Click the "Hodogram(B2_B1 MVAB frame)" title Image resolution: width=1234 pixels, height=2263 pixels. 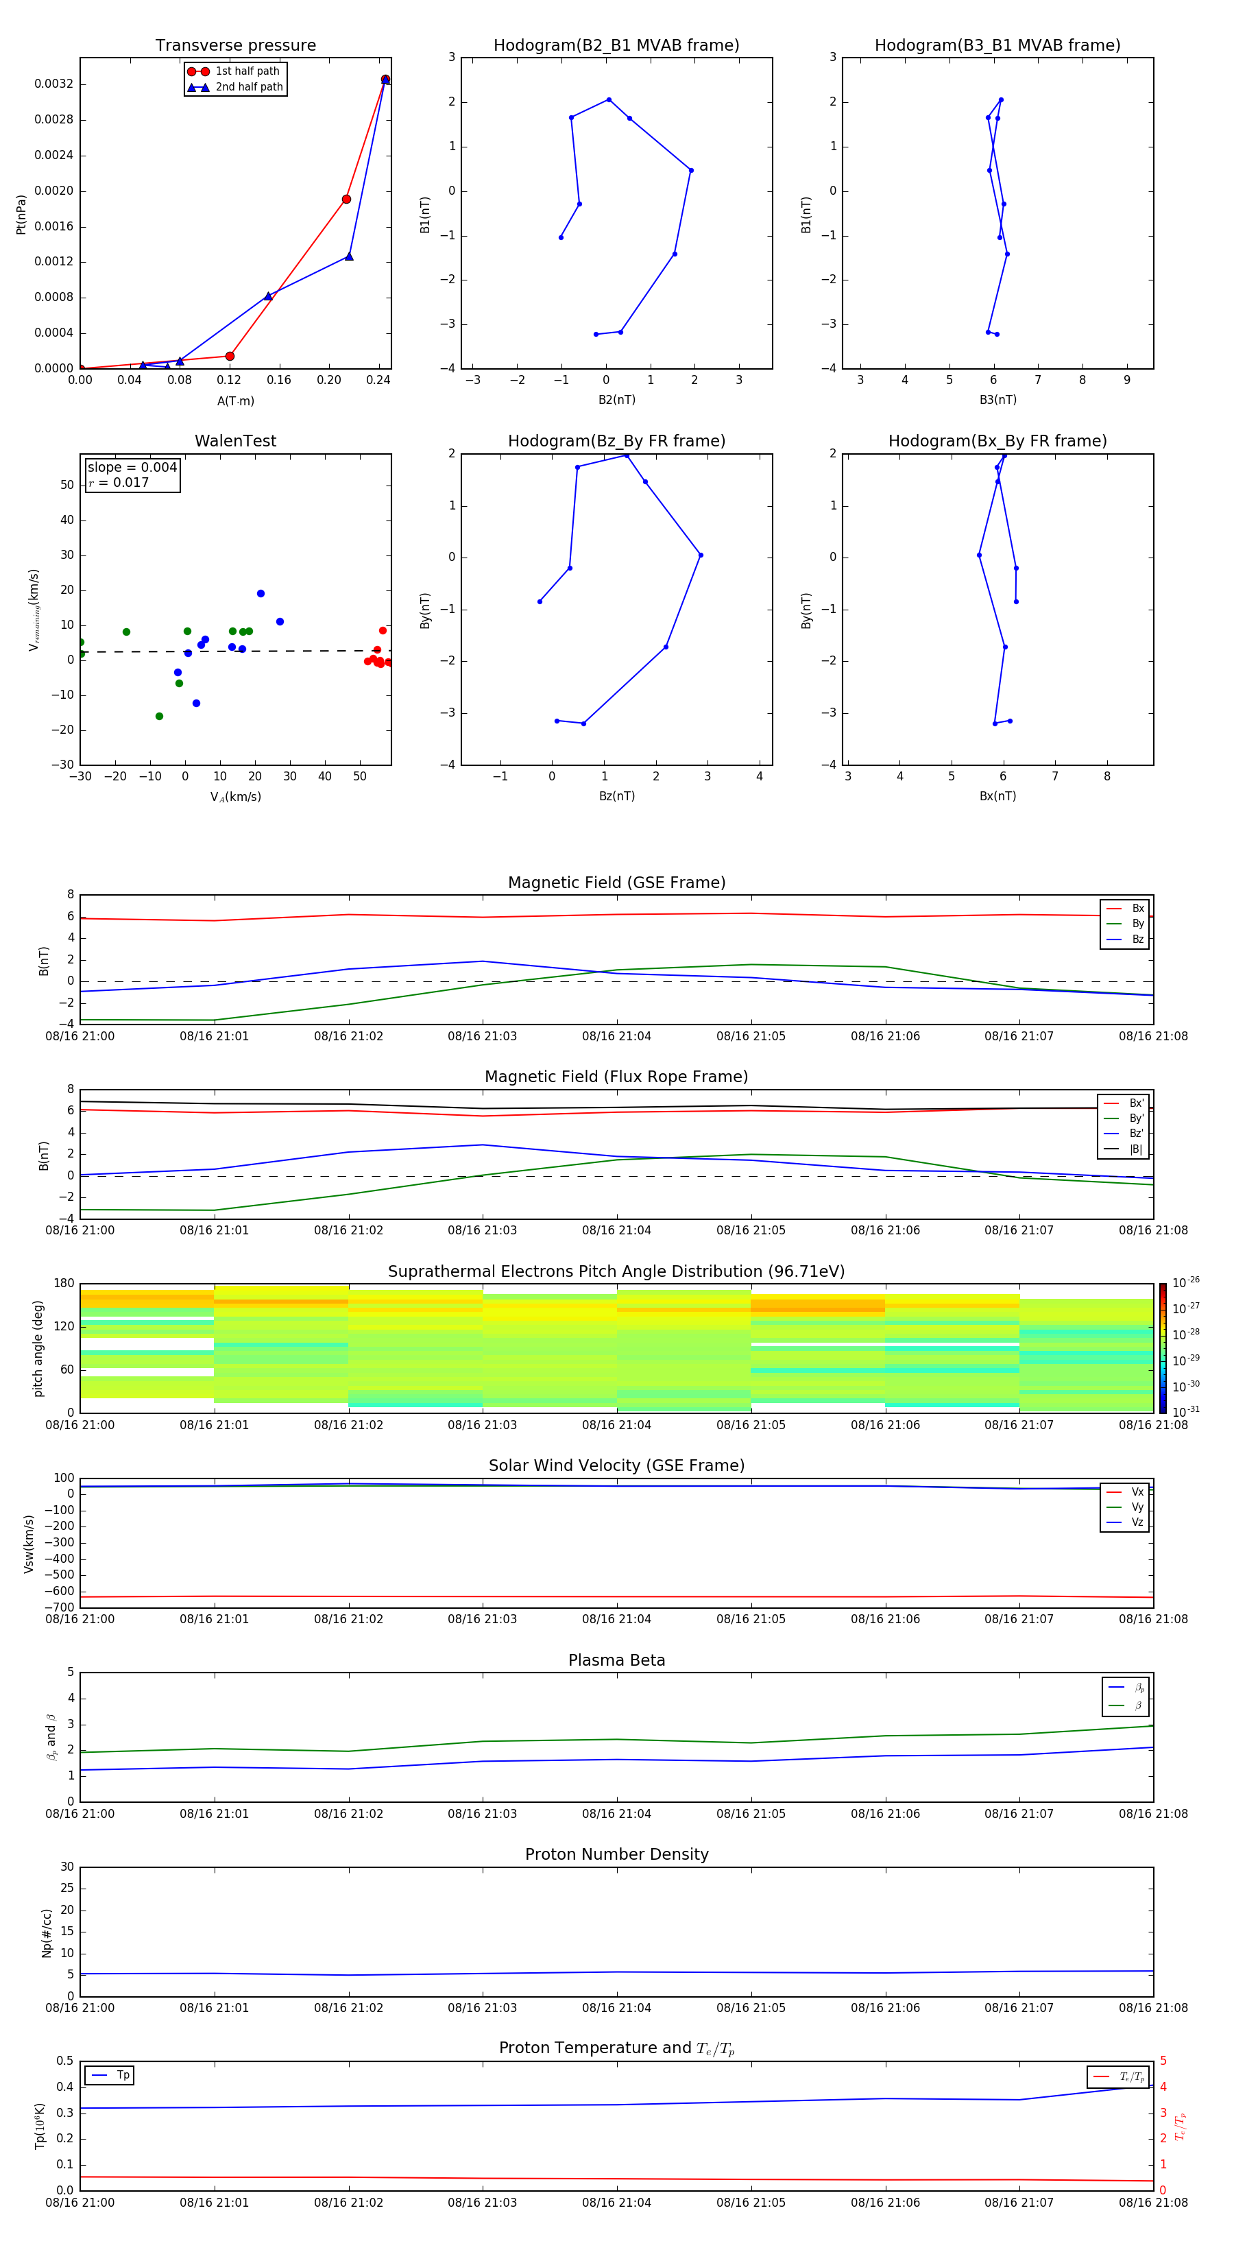[616, 46]
